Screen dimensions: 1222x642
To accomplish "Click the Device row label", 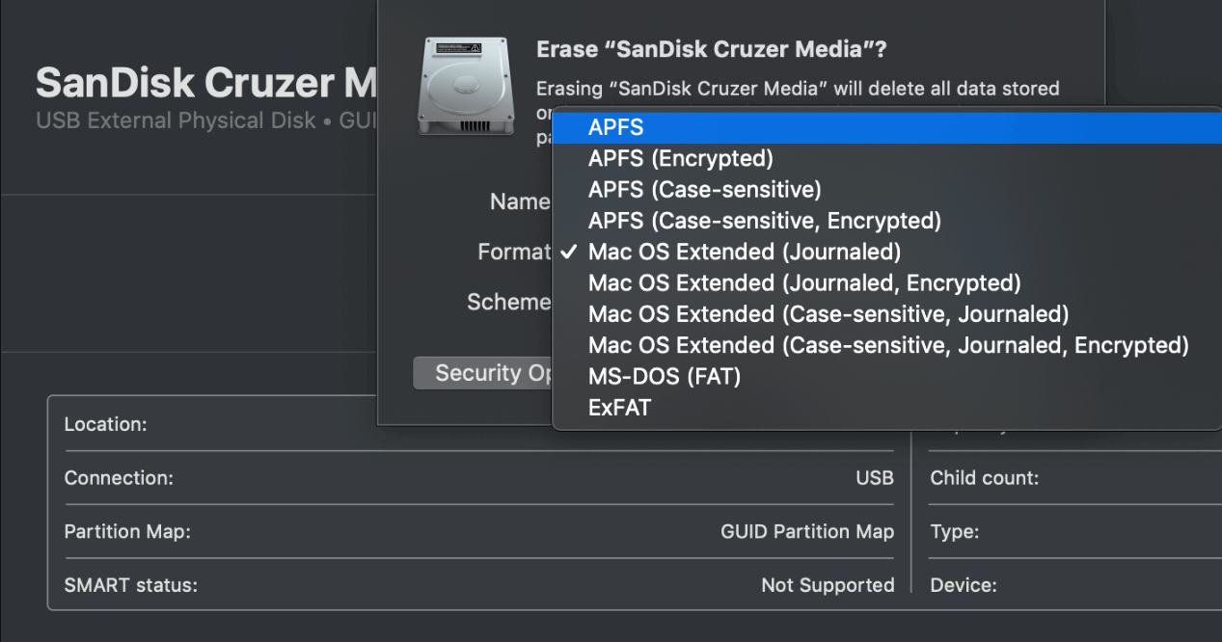I will point(963,585).
